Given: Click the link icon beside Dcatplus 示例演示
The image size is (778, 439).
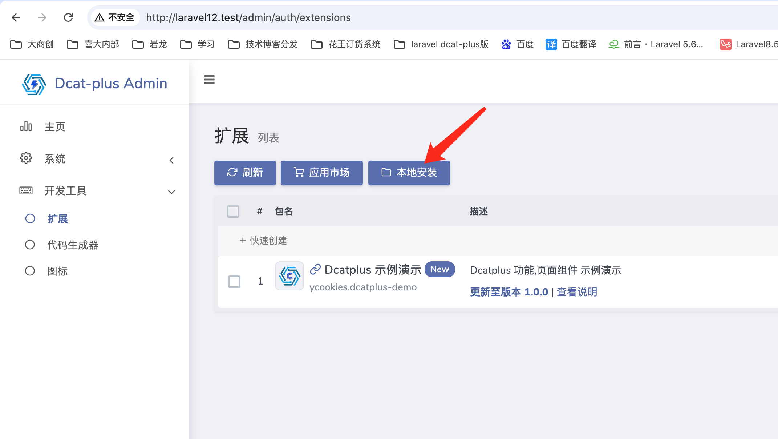Looking at the screenshot, I should pos(315,269).
